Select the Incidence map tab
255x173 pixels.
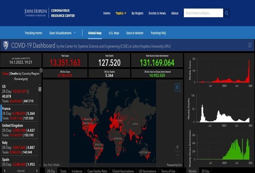click(77, 171)
